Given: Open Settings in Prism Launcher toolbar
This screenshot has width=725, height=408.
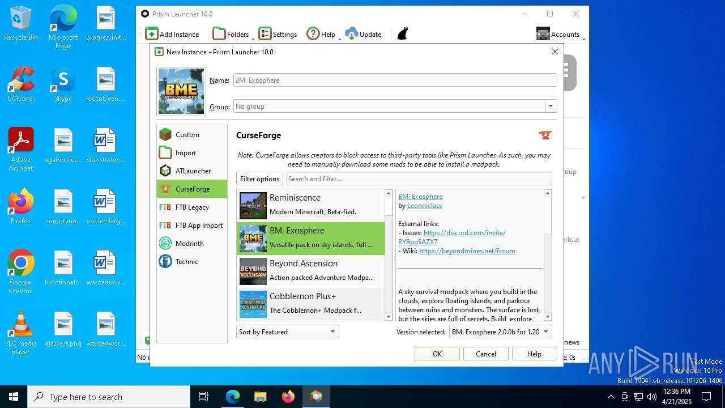Looking at the screenshot, I should click(278, 34).
